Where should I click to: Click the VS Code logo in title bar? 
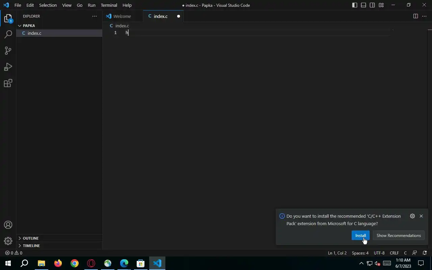tap(6, 5)
